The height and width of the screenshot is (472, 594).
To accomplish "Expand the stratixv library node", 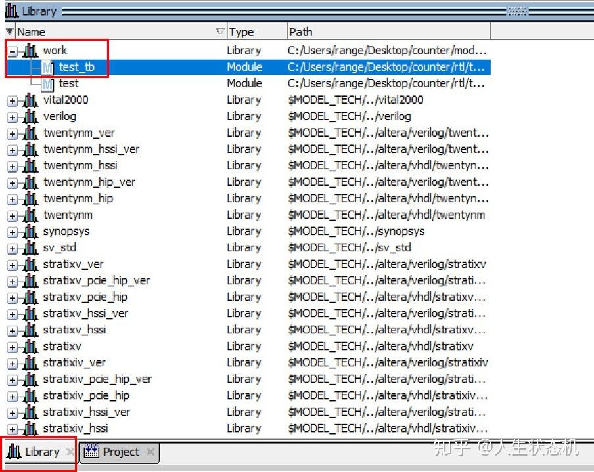I will tap(12, 347).
